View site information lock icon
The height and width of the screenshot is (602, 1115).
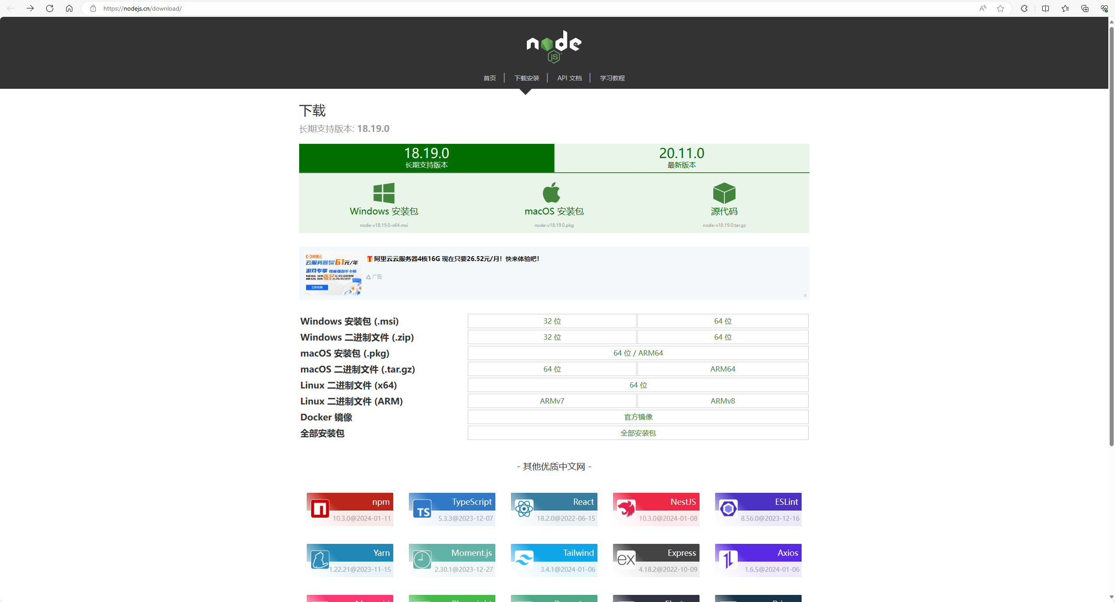(x=93, y=8)
